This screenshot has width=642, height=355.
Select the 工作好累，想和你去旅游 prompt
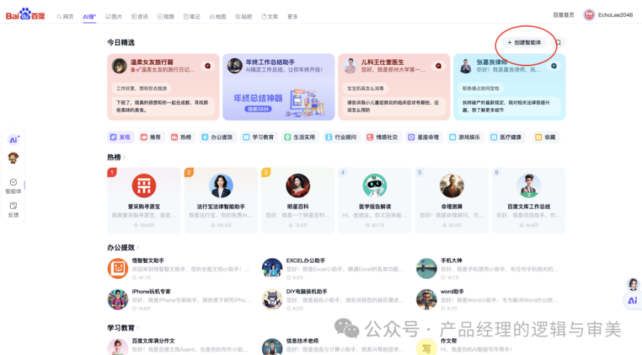(x=142, y=88)
